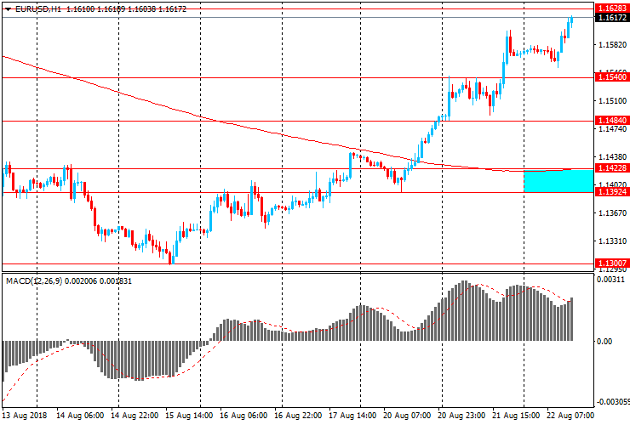Click the 0.00311 MACD scale value
630x425 pixels.
pyautogui.click(x=610, y=280)
